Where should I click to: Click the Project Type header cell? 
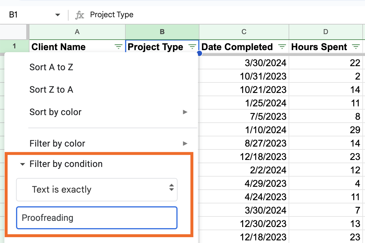click(162, 47)
